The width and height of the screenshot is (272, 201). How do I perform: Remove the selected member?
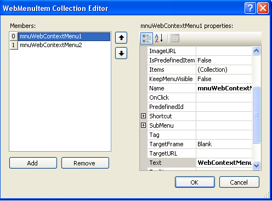click(85, 163)
